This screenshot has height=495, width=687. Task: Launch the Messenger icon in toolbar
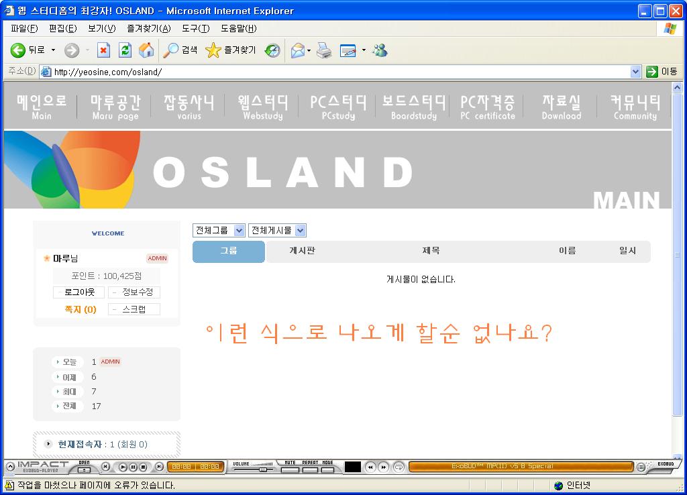pos(380,50)
